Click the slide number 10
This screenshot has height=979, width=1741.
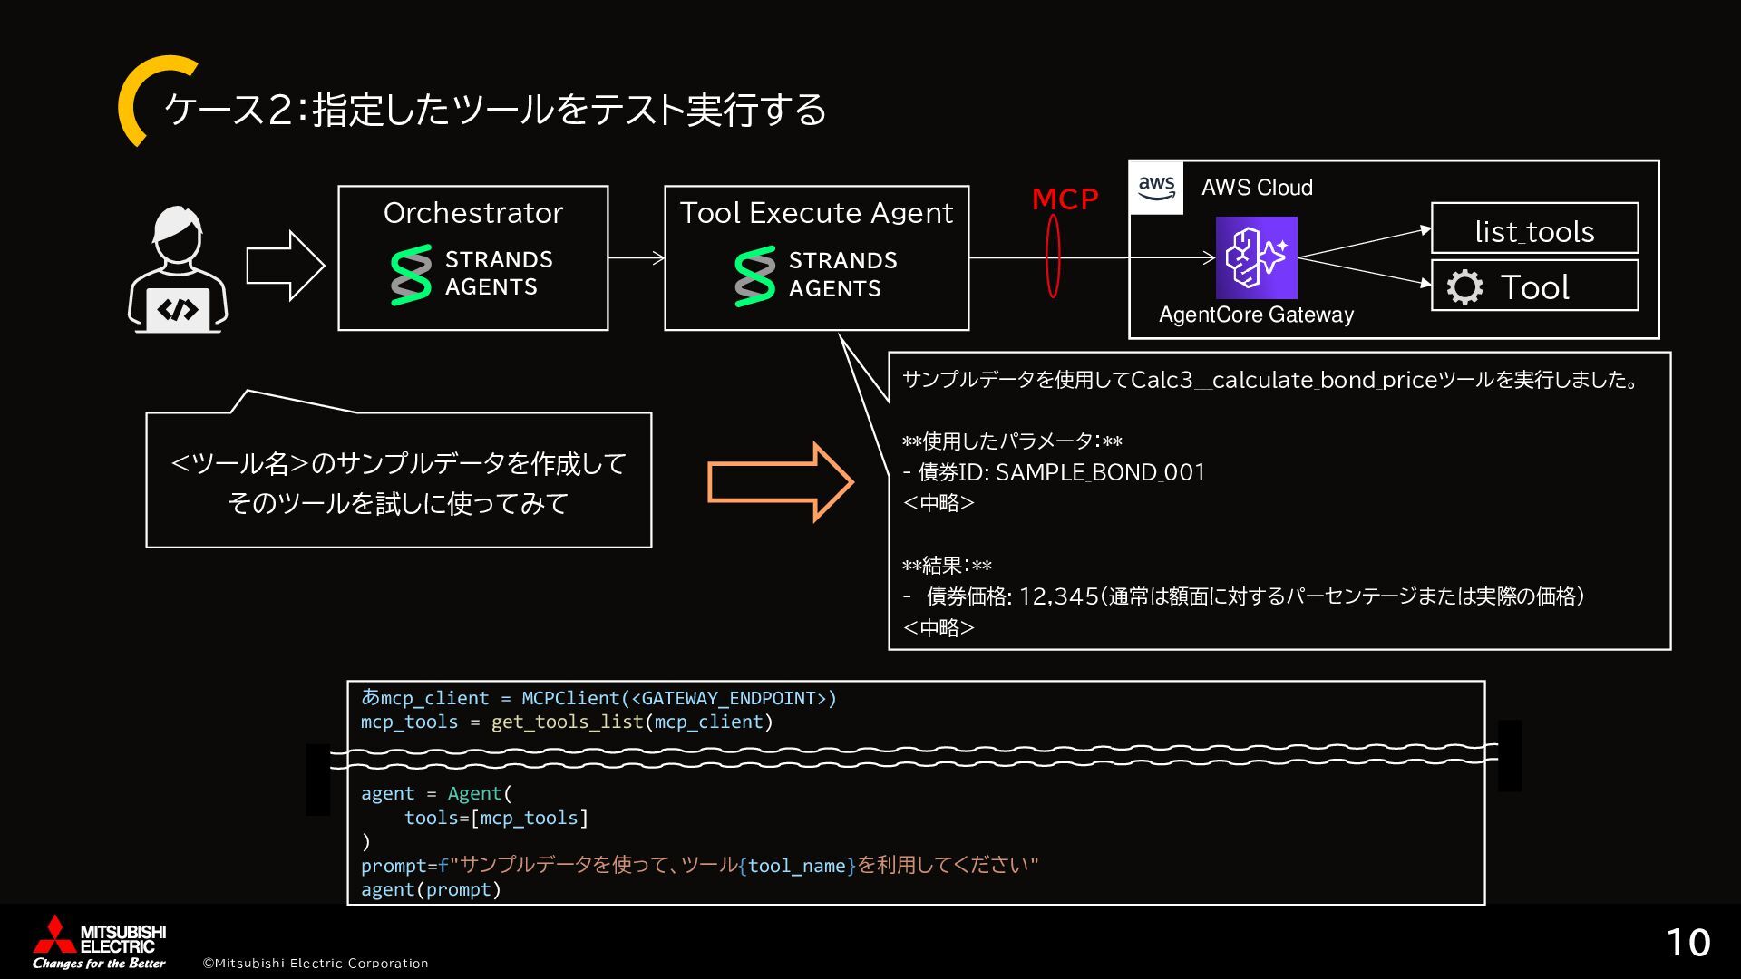pos(1688,943)
